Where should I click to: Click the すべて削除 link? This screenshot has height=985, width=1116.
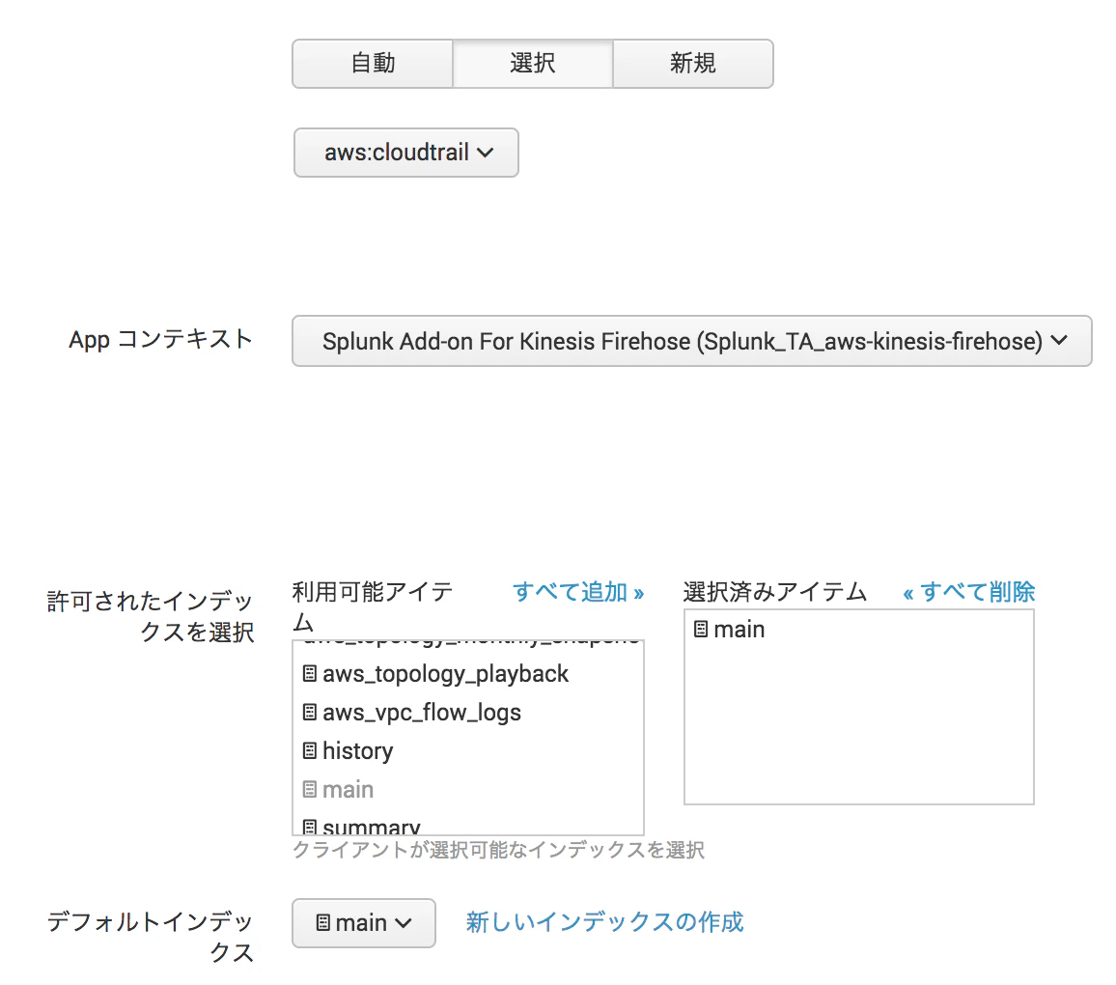pyautogui.click(x=968, y=592)
